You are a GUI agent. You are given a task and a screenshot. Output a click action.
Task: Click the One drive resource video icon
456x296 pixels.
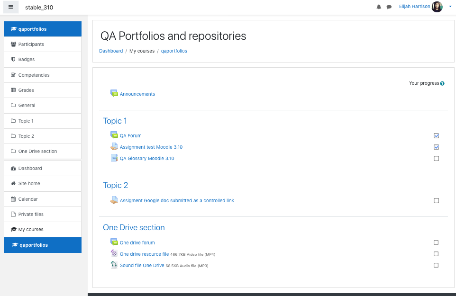point(114,253)
